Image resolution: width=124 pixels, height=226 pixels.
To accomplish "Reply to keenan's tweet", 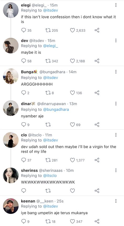I will pos(24,221).
